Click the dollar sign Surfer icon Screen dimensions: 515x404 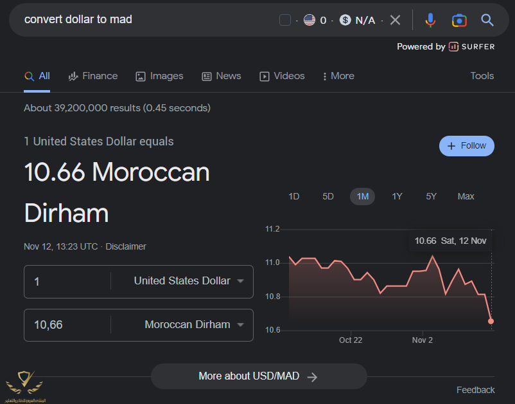tap(345, 20)
